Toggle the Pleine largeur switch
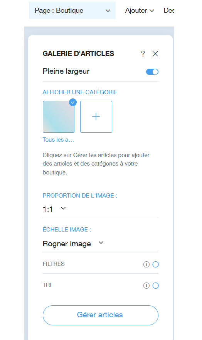Image resolution: width=202 pixels, height=340 pixels. pos(152,72)
